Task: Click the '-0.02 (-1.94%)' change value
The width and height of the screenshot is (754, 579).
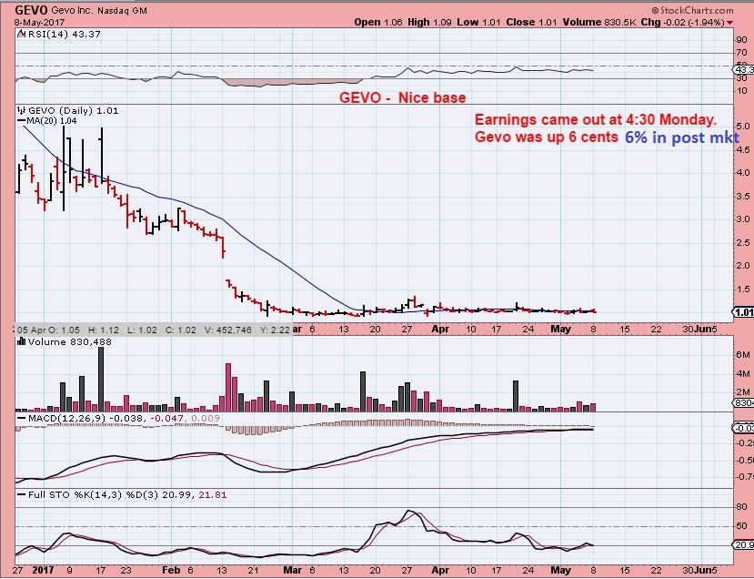Action: tap(693, 22)
